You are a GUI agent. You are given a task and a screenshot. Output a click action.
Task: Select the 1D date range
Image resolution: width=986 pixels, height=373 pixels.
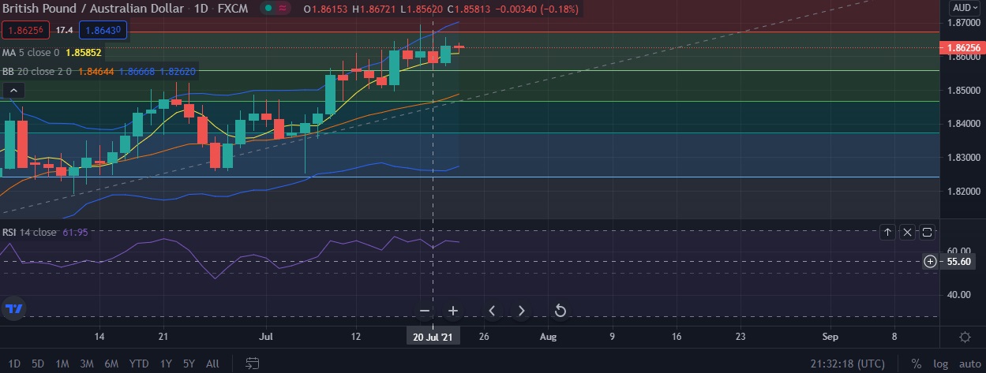coord(14,364)
